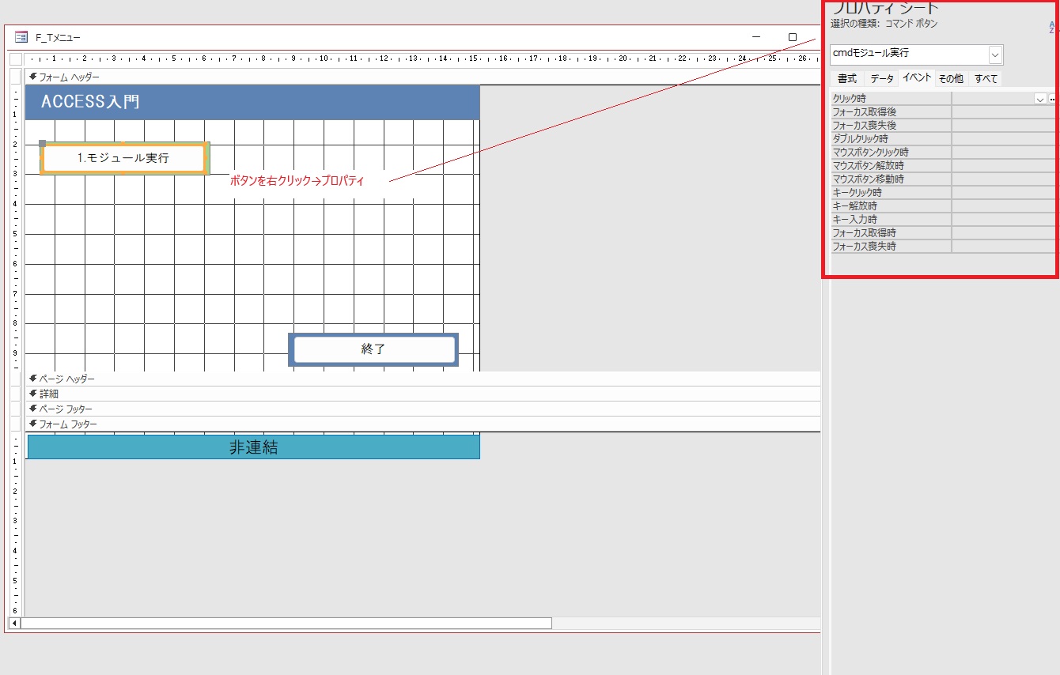This screenshot has width=1060, height=675.
Task: Select the 終了 command button
Action: [x=373, y=349]
